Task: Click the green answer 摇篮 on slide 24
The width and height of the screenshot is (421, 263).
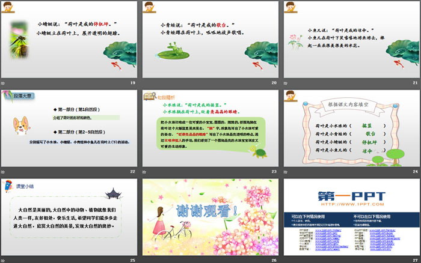Action: [367, 125]
